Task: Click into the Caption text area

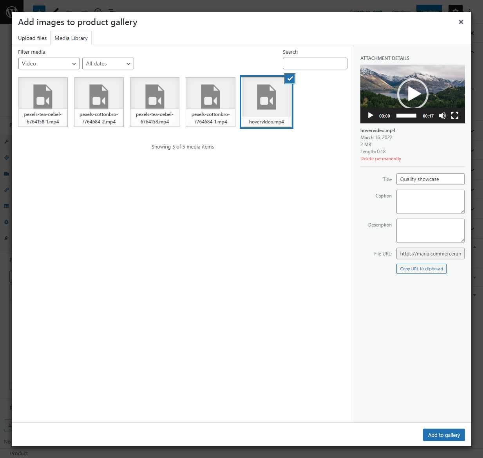Action: pyautogui.click(x=431, y=202)
